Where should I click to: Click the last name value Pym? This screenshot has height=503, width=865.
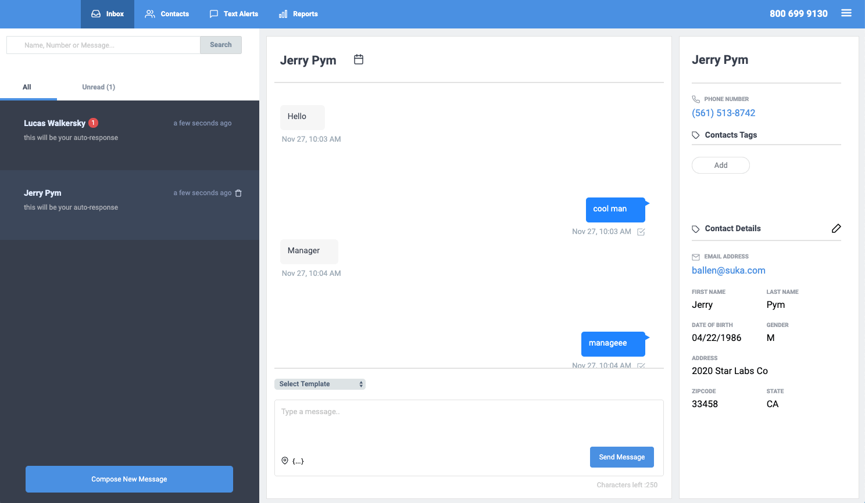pos(776,305)
